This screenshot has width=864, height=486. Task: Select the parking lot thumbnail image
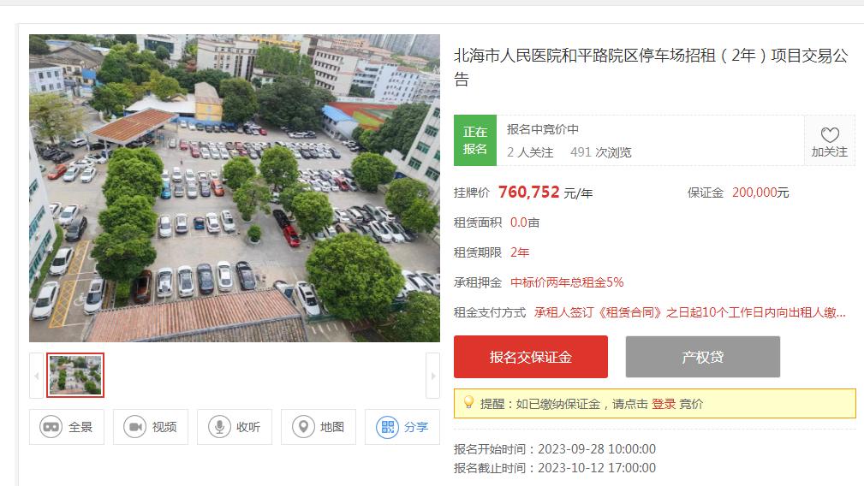tap(75, 376)
